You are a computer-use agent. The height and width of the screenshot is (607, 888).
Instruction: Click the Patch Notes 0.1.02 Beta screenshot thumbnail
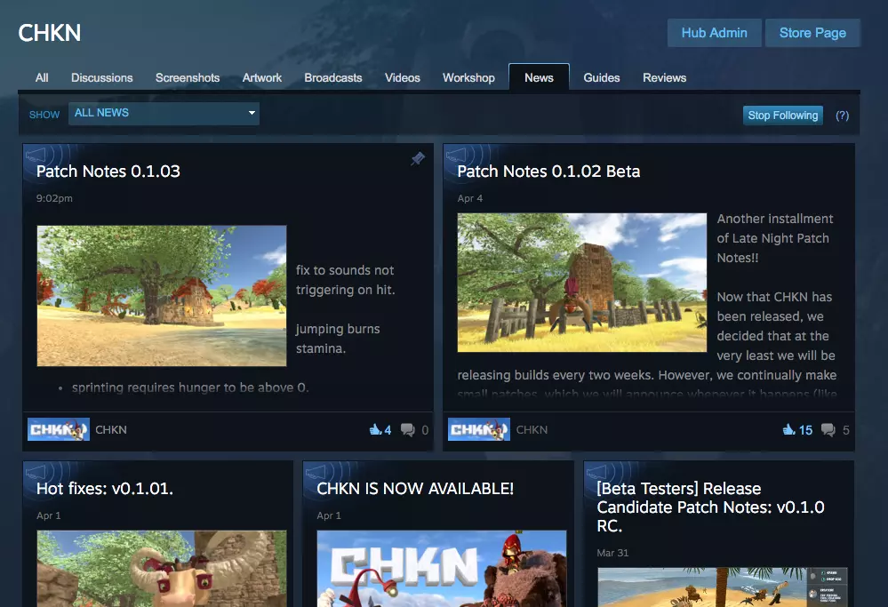(582, 283)
